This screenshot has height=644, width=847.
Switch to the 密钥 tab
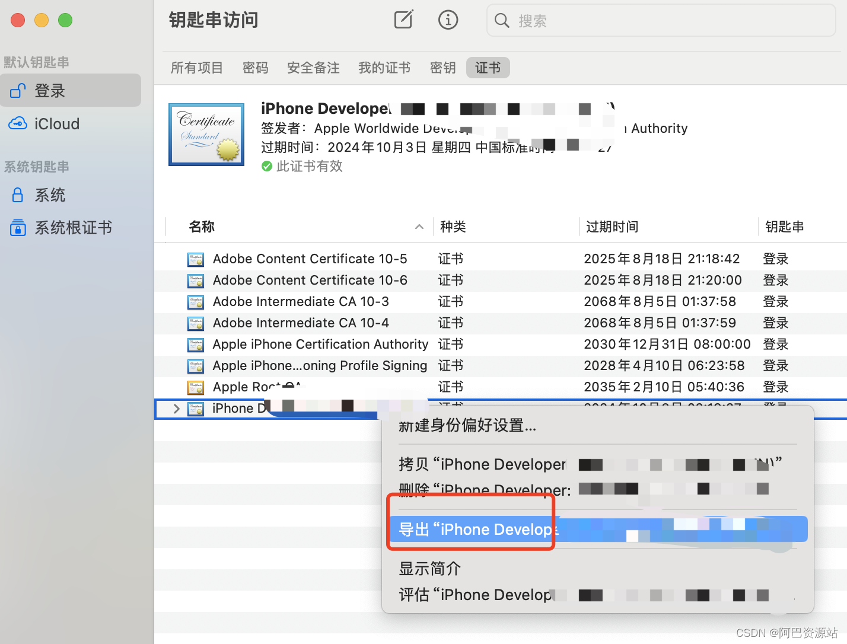(443, 68)
